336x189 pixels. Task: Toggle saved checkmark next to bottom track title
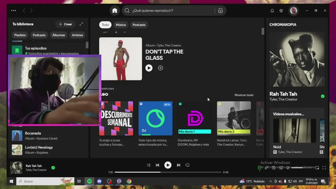point(53,168)
